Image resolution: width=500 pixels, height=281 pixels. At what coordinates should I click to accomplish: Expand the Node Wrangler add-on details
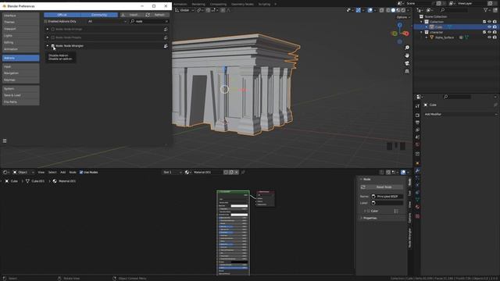coord(48,46)
